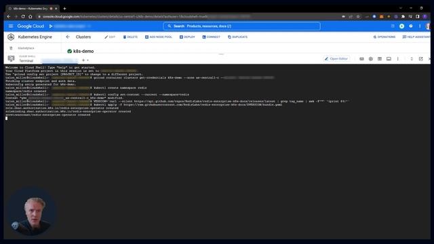This screenshot has width=434, height=244.
Task: Open the Google Cloud navigation hamburger menu
Action: (11, 26)
